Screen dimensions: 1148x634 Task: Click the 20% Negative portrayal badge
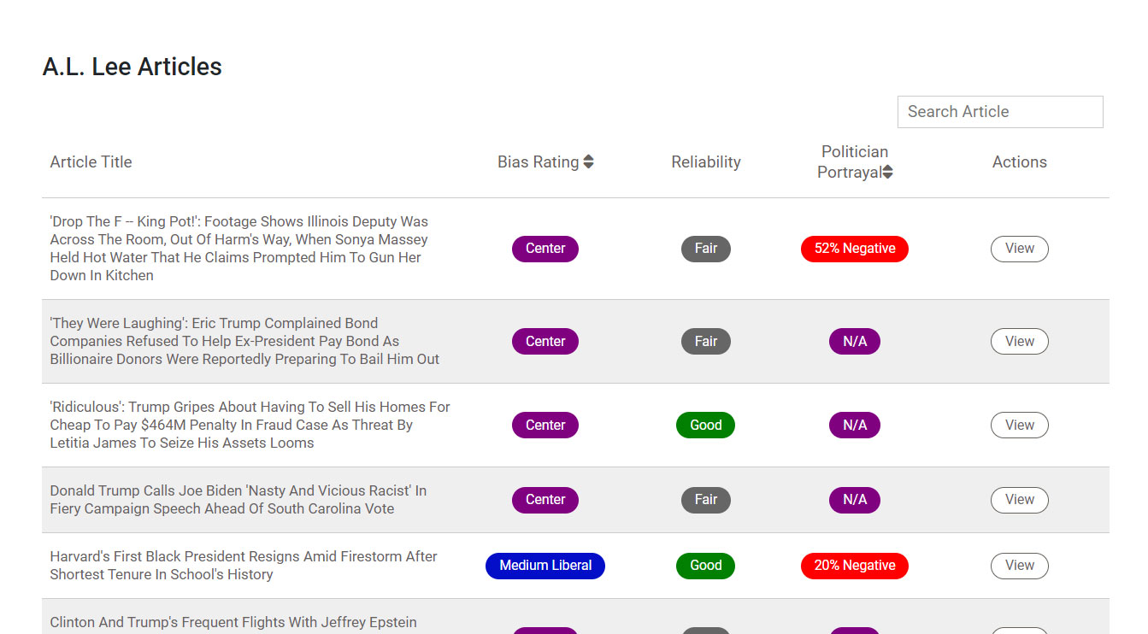click(854, 566)
